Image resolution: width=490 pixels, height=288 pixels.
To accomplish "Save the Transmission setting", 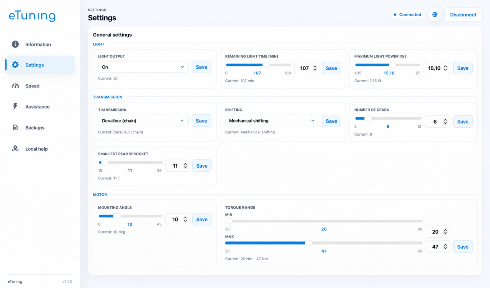I will [x=201, y=121].
